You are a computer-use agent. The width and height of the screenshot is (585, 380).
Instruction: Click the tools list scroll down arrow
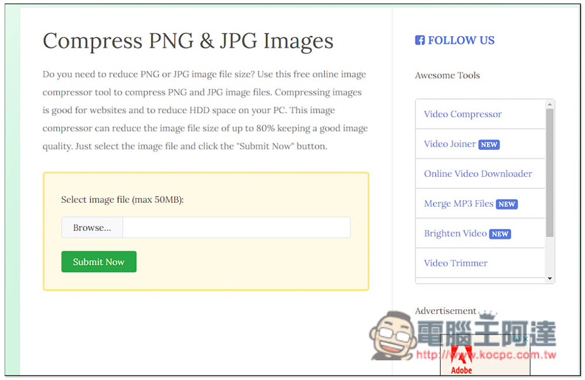(x=549, y=279)
